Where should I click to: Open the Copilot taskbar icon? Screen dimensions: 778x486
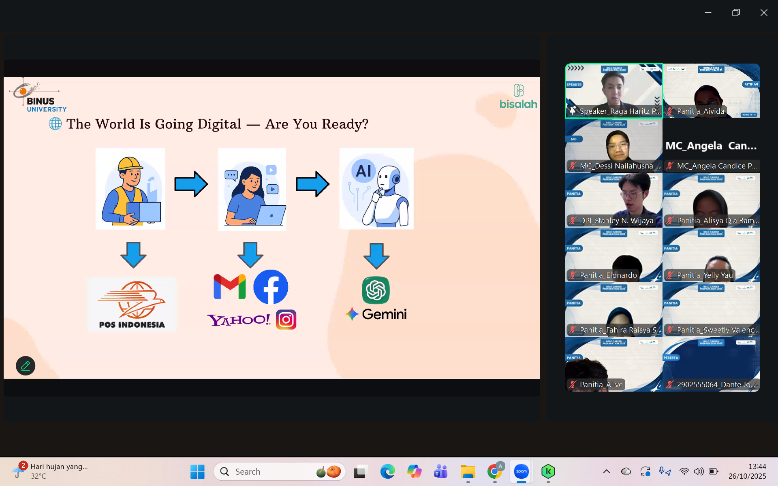coord(414,471)
